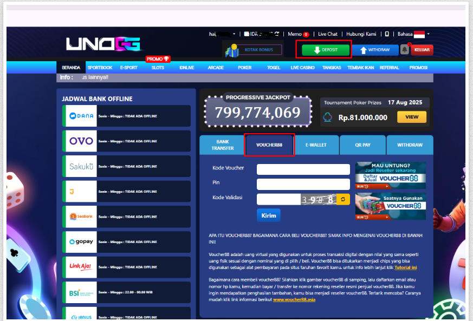473x321 pixels.
Task: Click the mobile phone icon in header
Action: pyautogui.click(x=387, y=34)
